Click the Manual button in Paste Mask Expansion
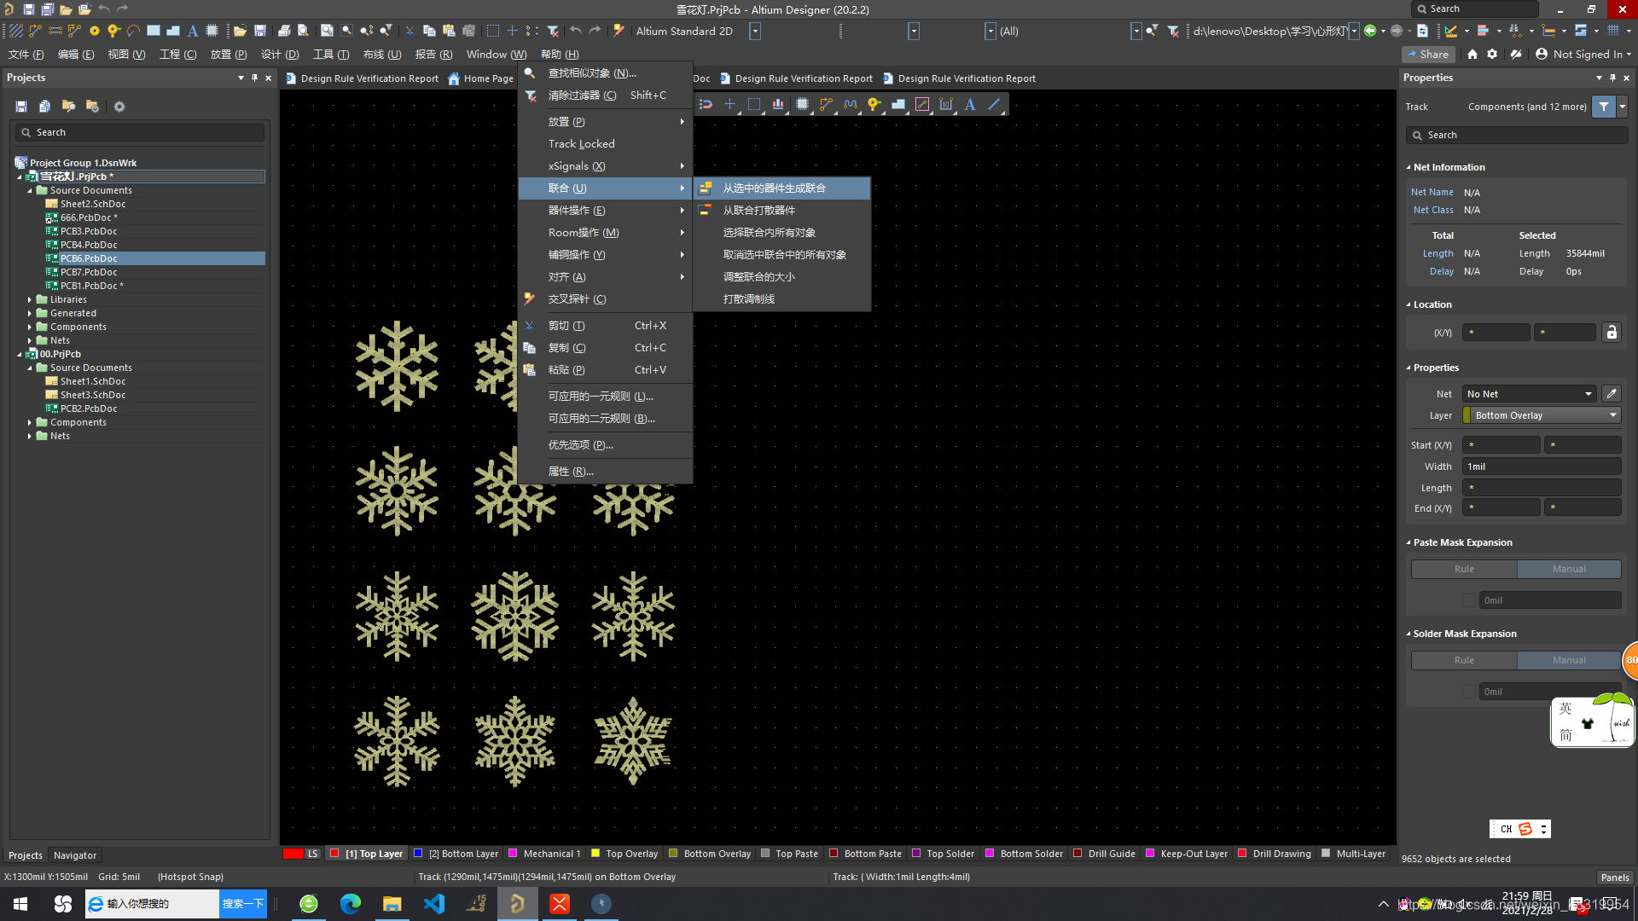Image resolution: width=1638 pixels, height=921 pixels. click(1570, 569)
